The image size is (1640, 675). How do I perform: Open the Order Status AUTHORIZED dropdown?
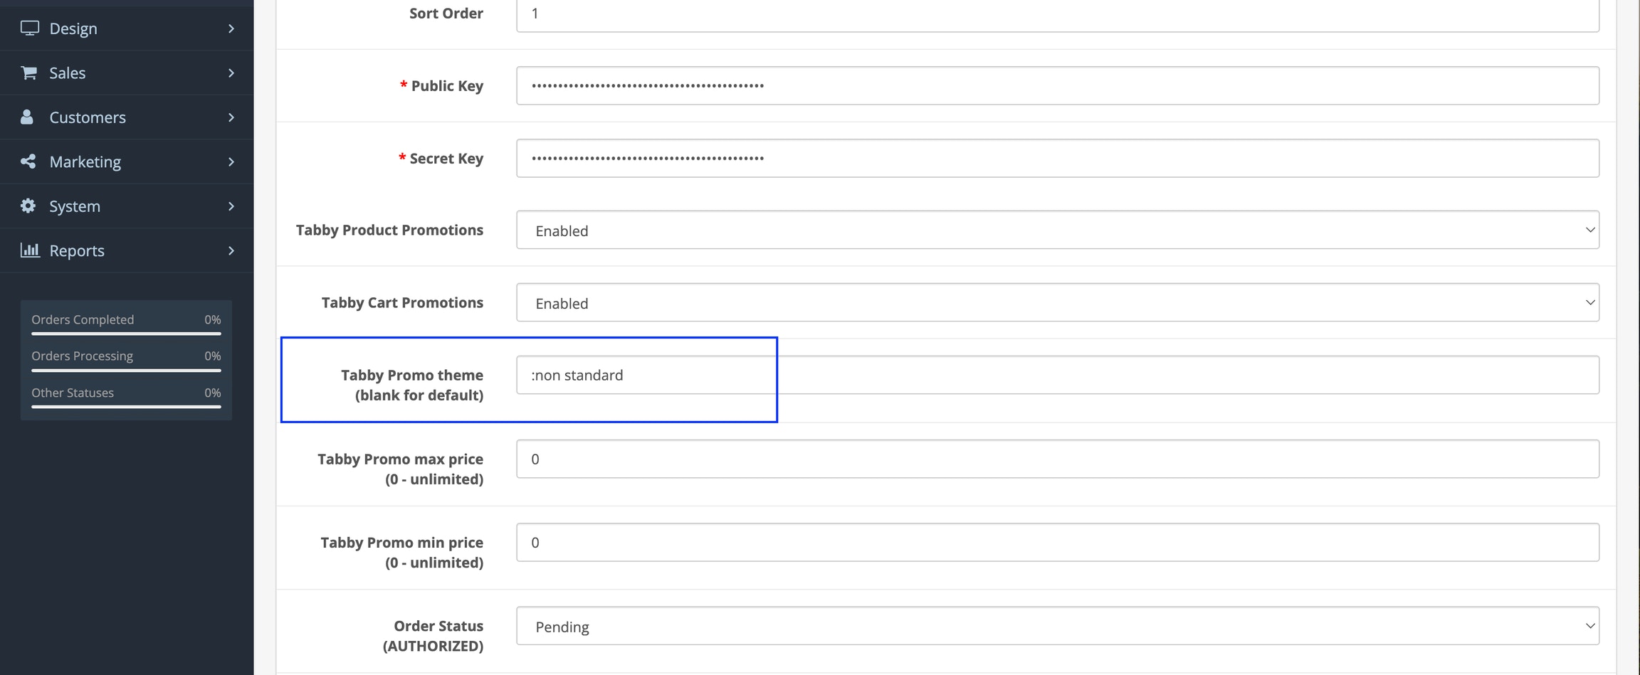(x=1057, y=626)
